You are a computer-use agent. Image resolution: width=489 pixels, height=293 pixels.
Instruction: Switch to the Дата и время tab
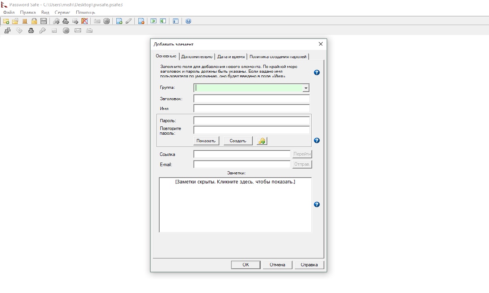pos(231,57)
